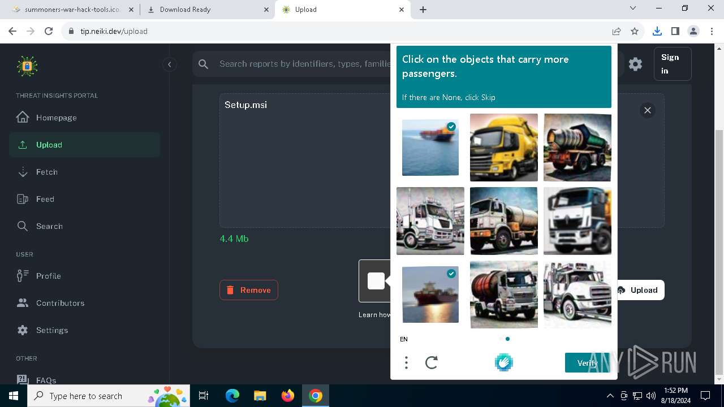Select the white and orange truck image in the right column
The width and height of the screenshot is (724, 407).
[x=578, y=221]
